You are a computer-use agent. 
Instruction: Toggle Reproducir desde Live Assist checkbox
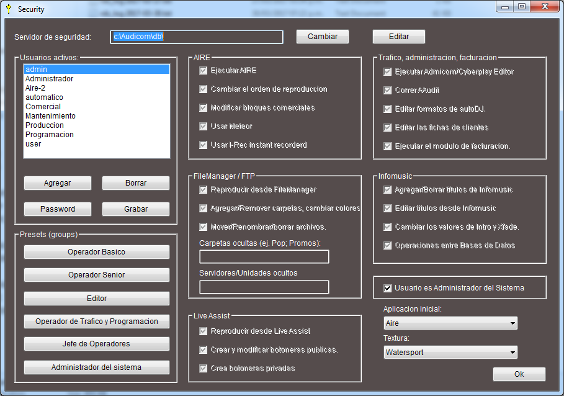coord(204,331)
